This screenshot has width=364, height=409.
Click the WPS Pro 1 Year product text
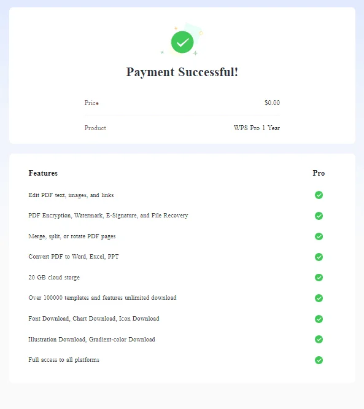[257, 128]
